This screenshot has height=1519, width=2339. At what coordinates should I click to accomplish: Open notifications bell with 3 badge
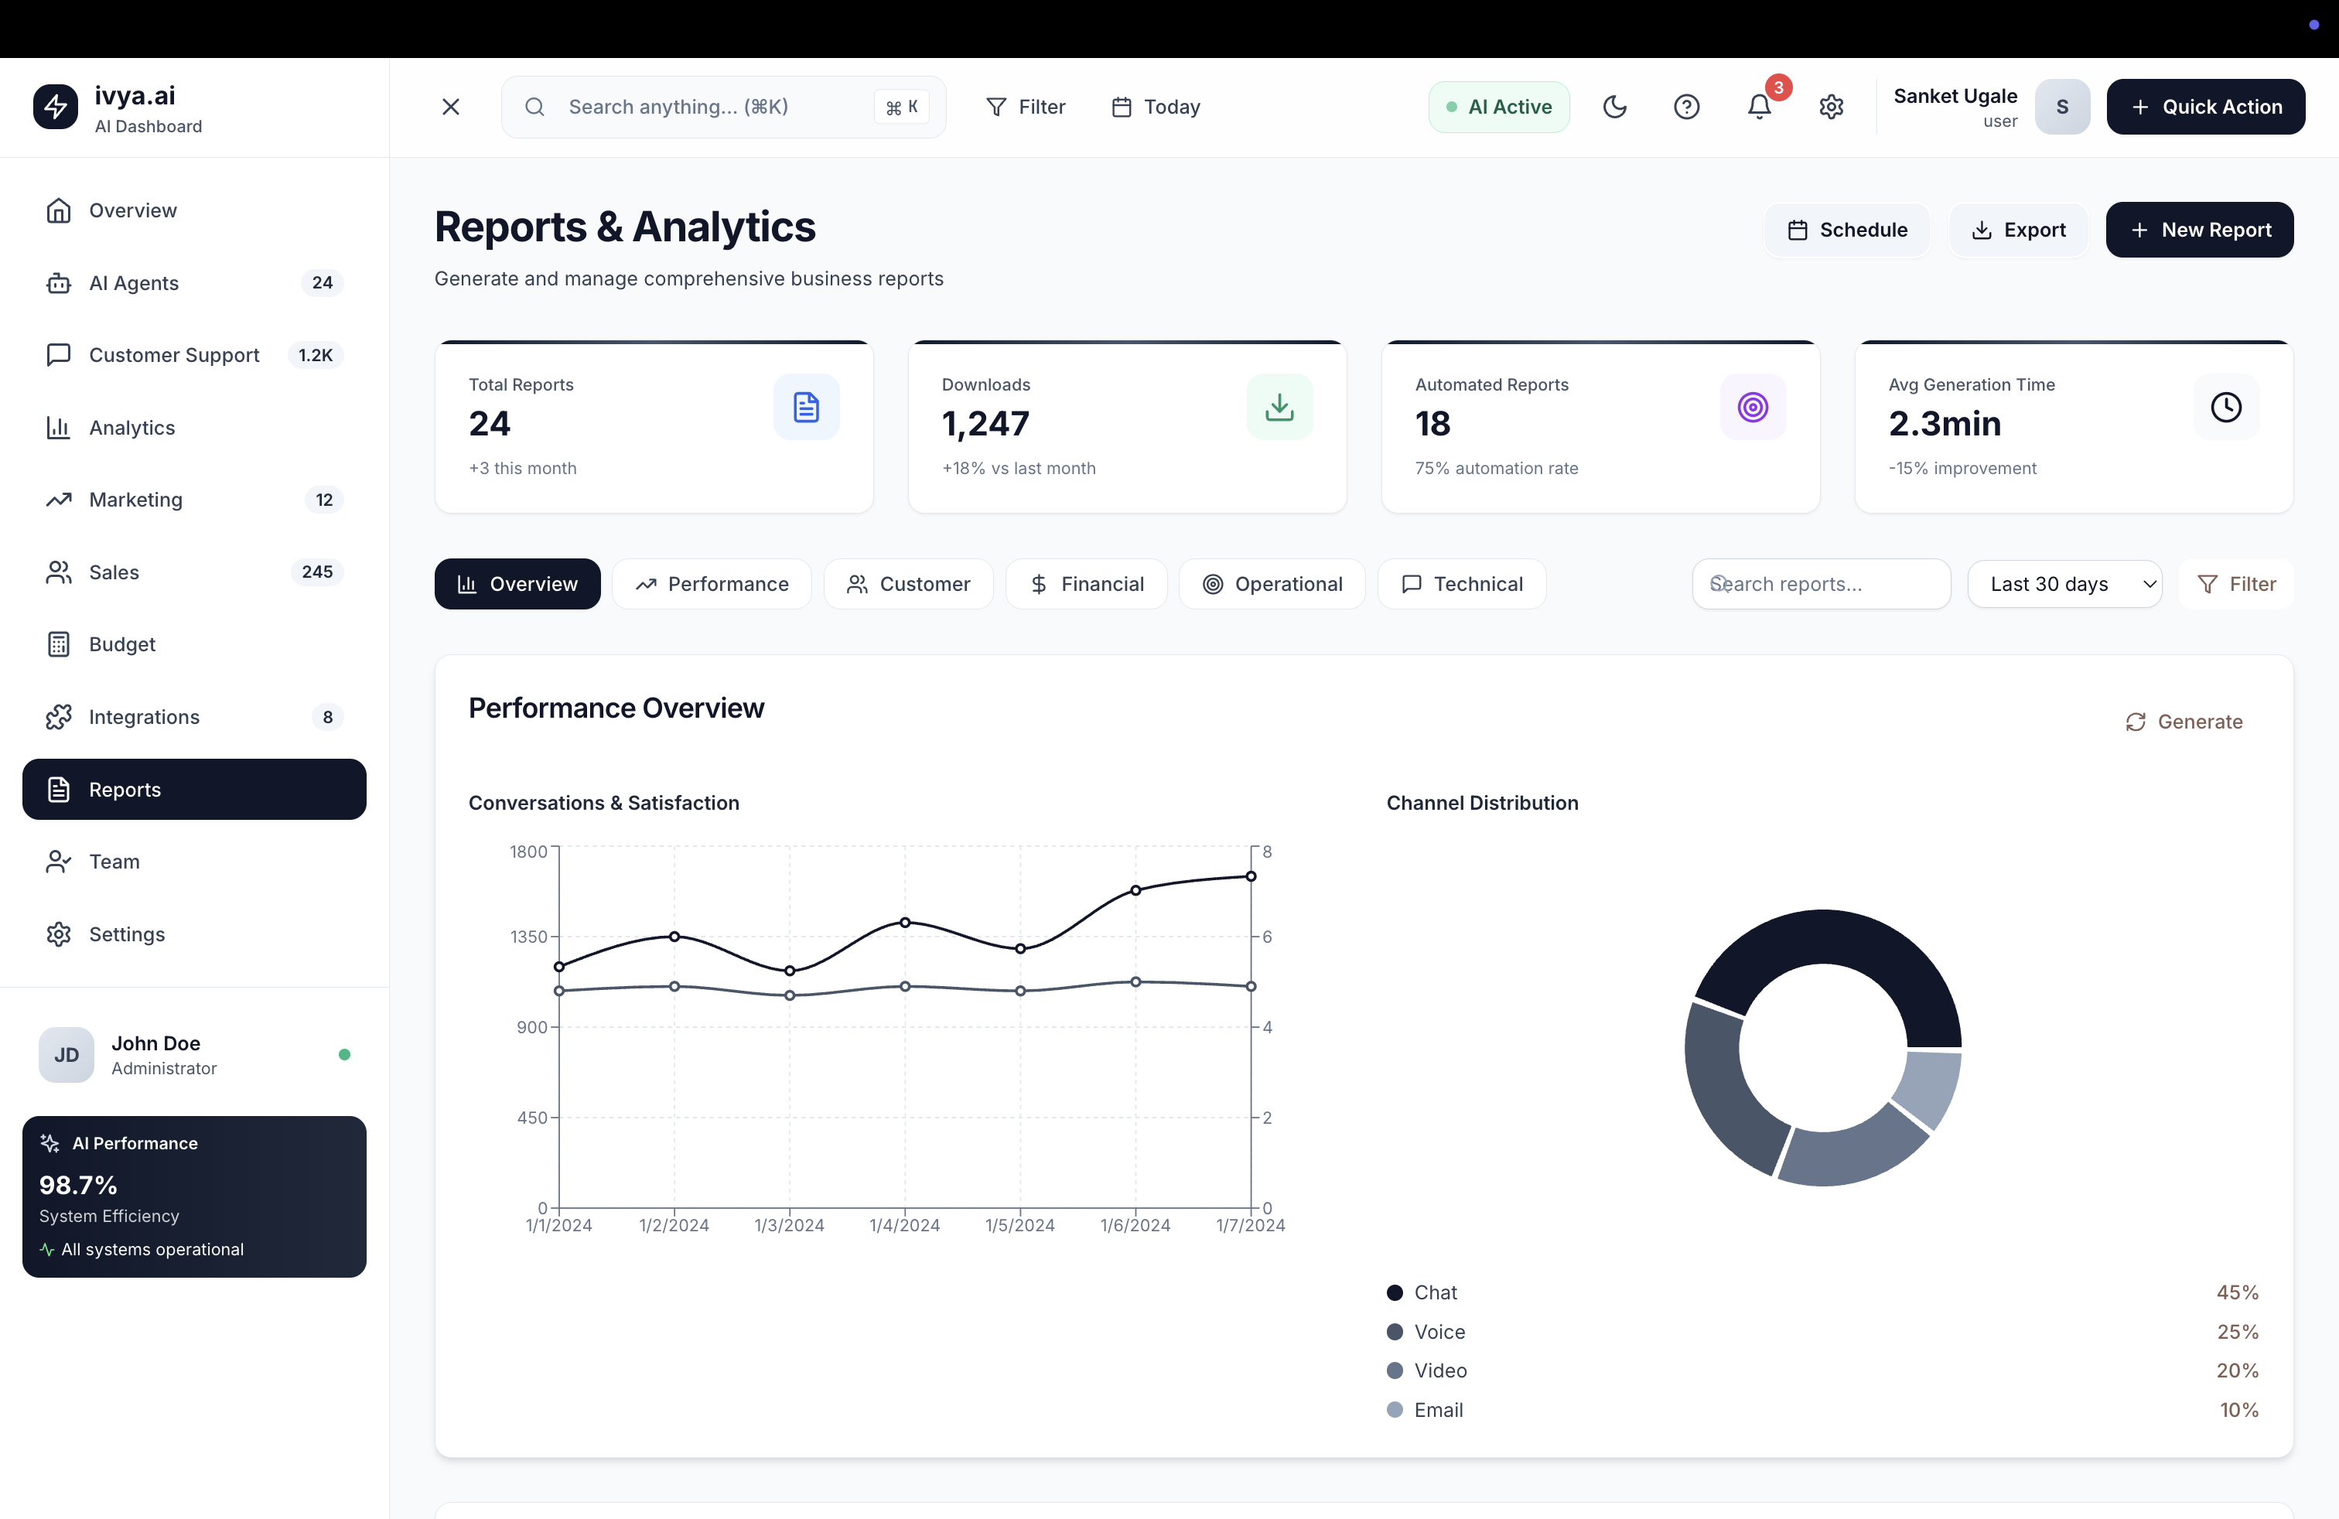[1759, 106]
